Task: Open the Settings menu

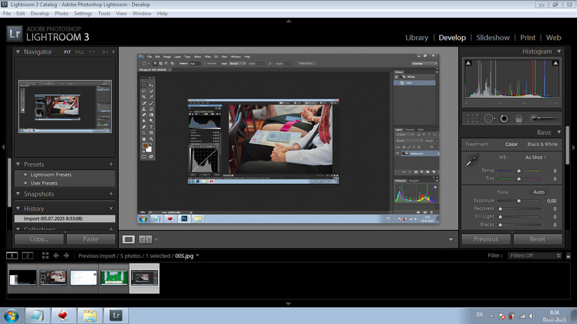Action: click(x=83, y=13)
